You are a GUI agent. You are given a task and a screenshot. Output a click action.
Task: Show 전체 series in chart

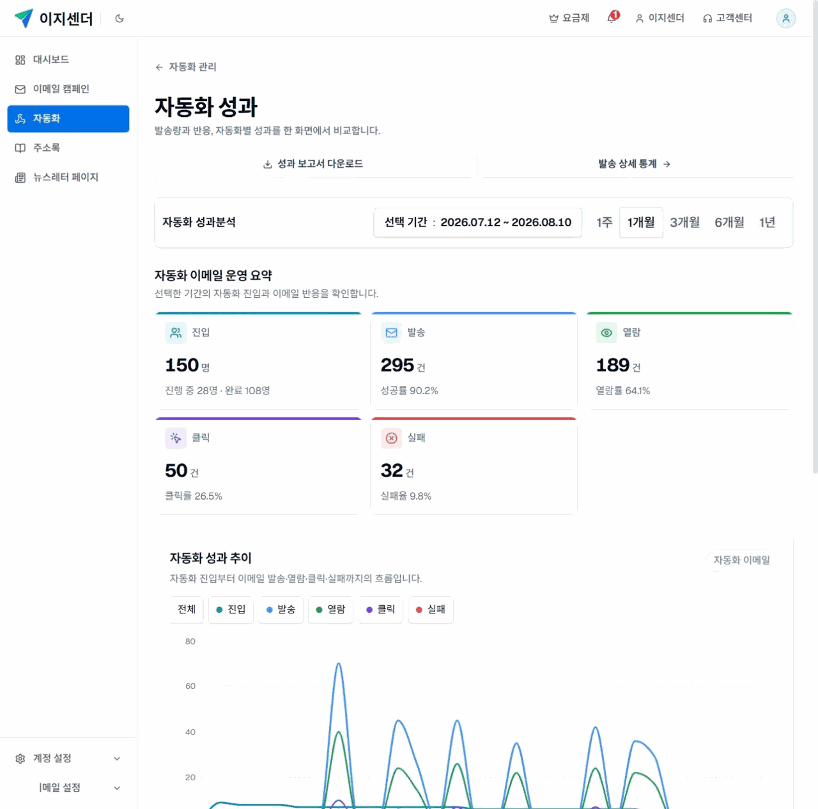(187, 610)
